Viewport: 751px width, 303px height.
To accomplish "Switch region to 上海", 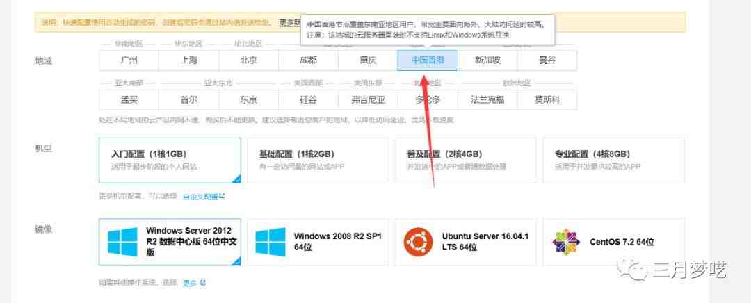I will [x=188, y=60].
